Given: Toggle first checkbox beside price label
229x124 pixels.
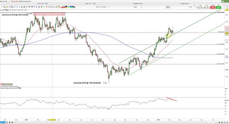Looking at the screenshot, I should [8, 10].
